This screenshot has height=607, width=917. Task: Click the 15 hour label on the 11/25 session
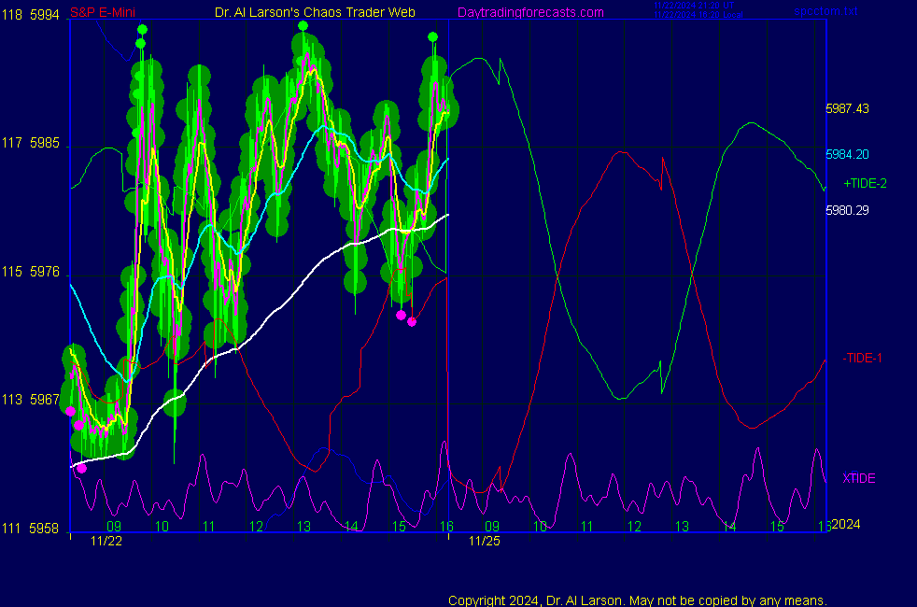(x=777, y=527)
